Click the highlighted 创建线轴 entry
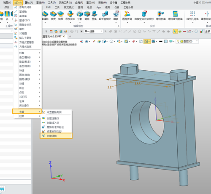Viewport: 211px width, 194px height. [56, 136]
